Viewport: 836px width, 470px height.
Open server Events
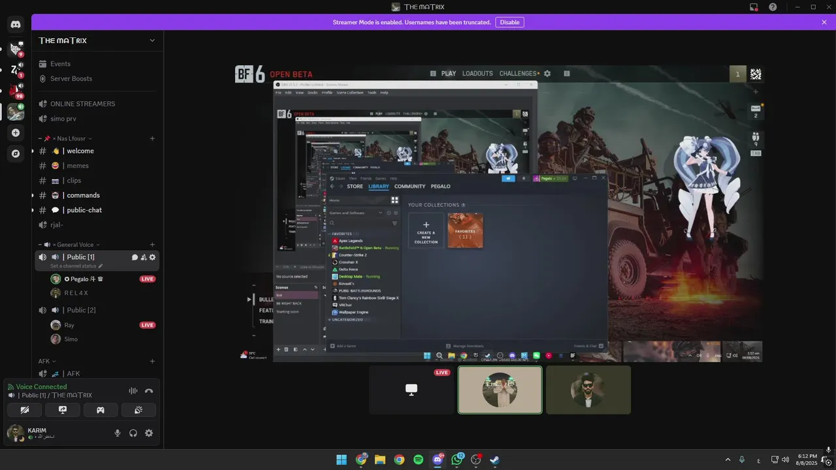click(96, 64)
